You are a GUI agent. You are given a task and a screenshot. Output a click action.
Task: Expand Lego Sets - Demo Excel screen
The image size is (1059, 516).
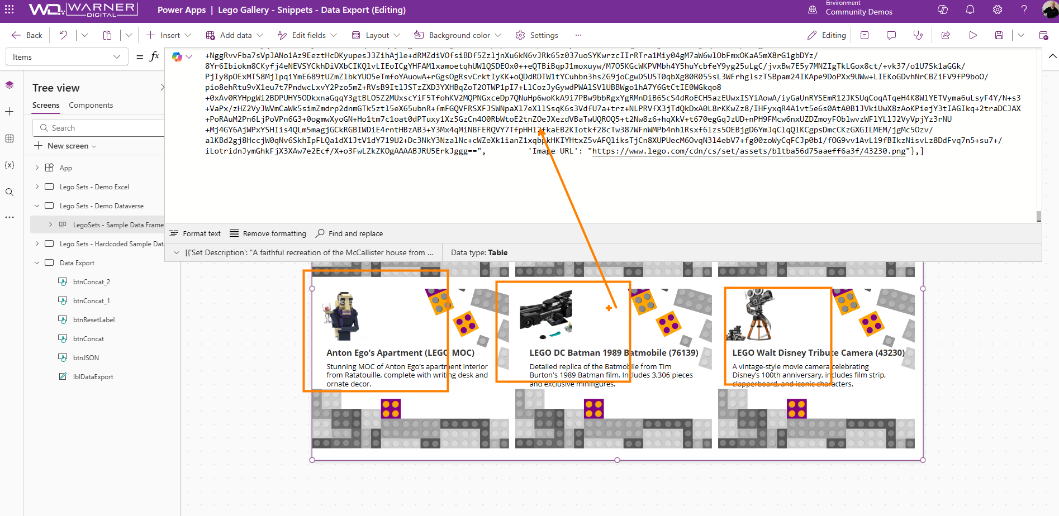point(37,187)
